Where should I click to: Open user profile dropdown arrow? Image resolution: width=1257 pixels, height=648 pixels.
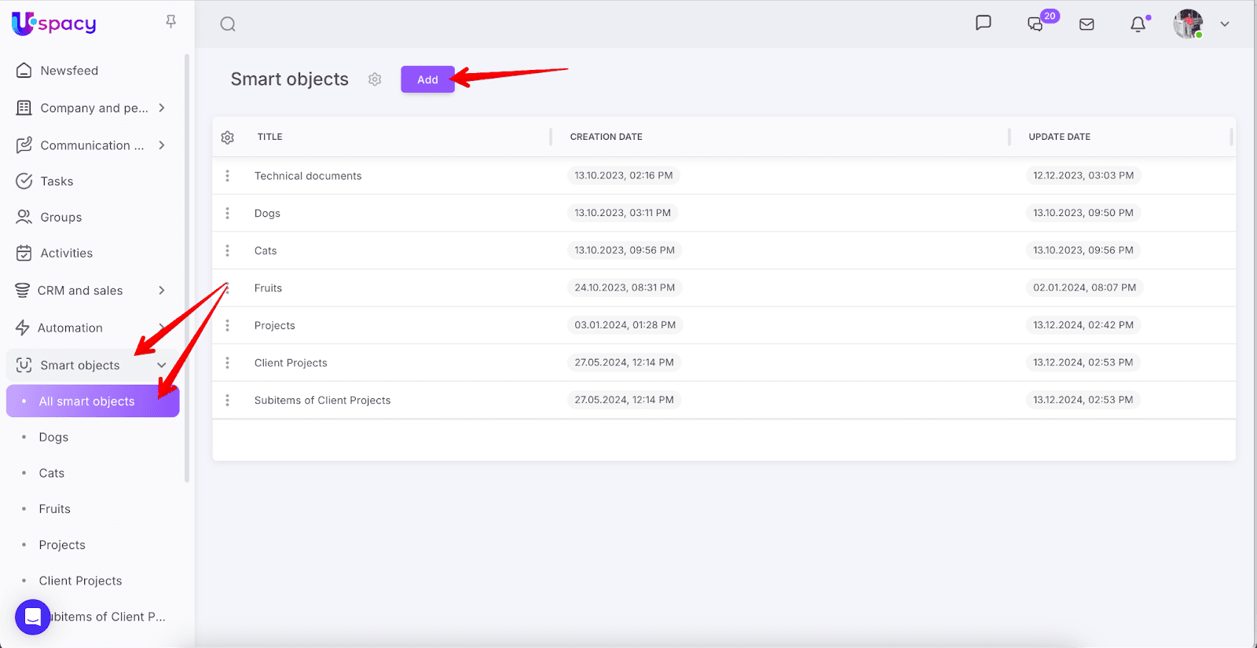(1224, 24)
